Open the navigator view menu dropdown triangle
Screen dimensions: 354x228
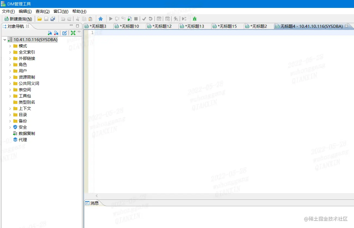tap(79, 32)
